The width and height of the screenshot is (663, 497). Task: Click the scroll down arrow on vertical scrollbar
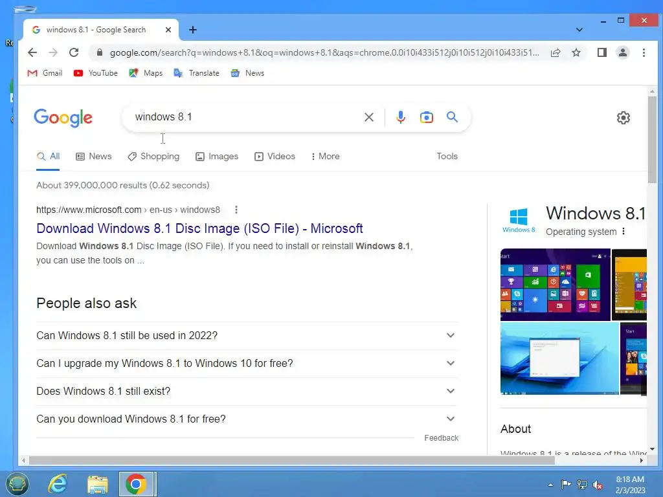pos(652,449)
